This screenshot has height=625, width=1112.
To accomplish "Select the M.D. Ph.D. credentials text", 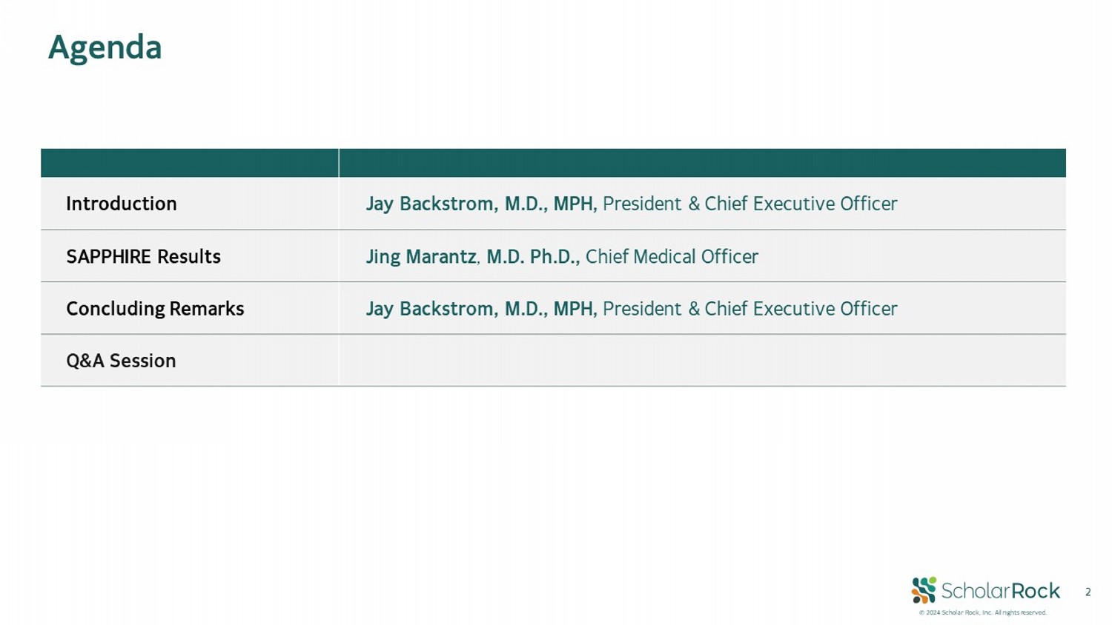I will click(x=532, y=256).
